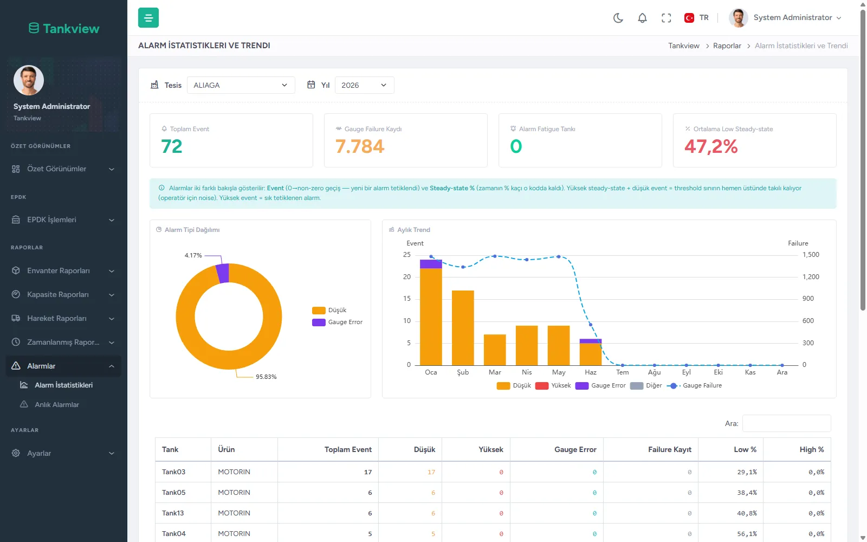Expand Hareket Raporları menu
Viewport: 867px width, 542px height.
click(63, 318)
